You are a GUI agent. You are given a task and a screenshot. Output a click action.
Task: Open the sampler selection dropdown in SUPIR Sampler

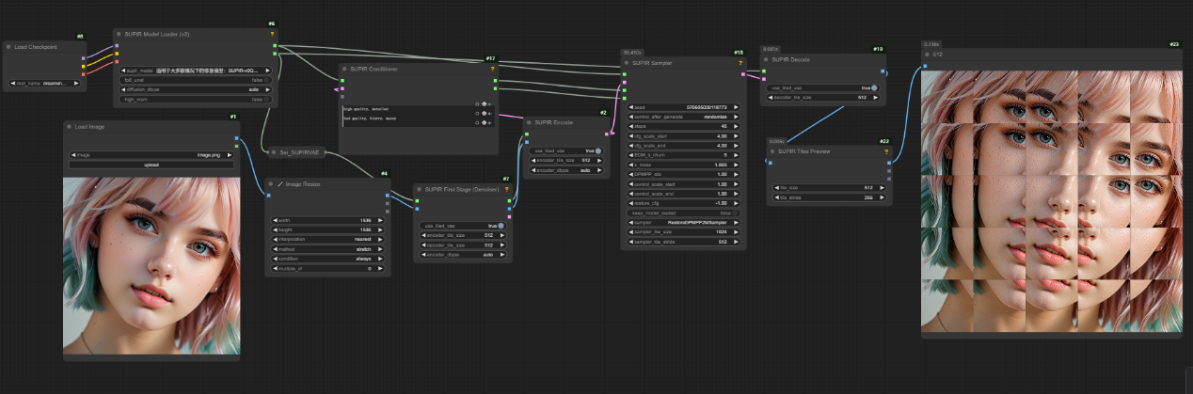point(683,222)
